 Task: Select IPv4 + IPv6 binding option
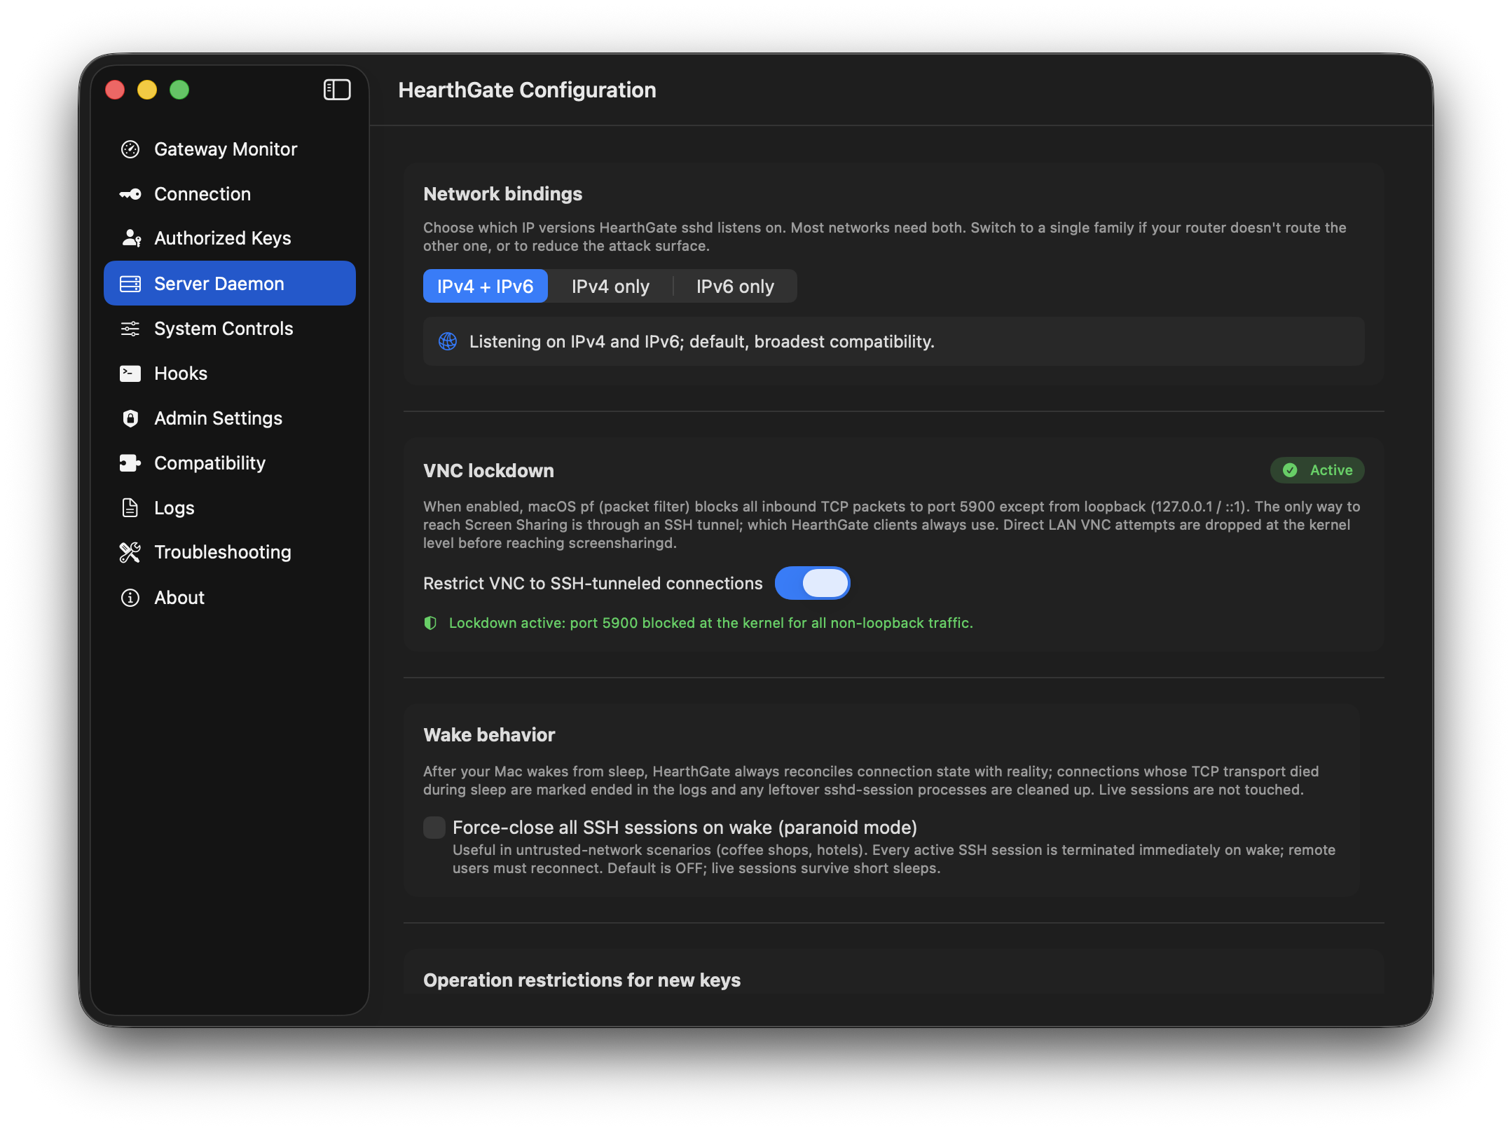click(486, 286)
